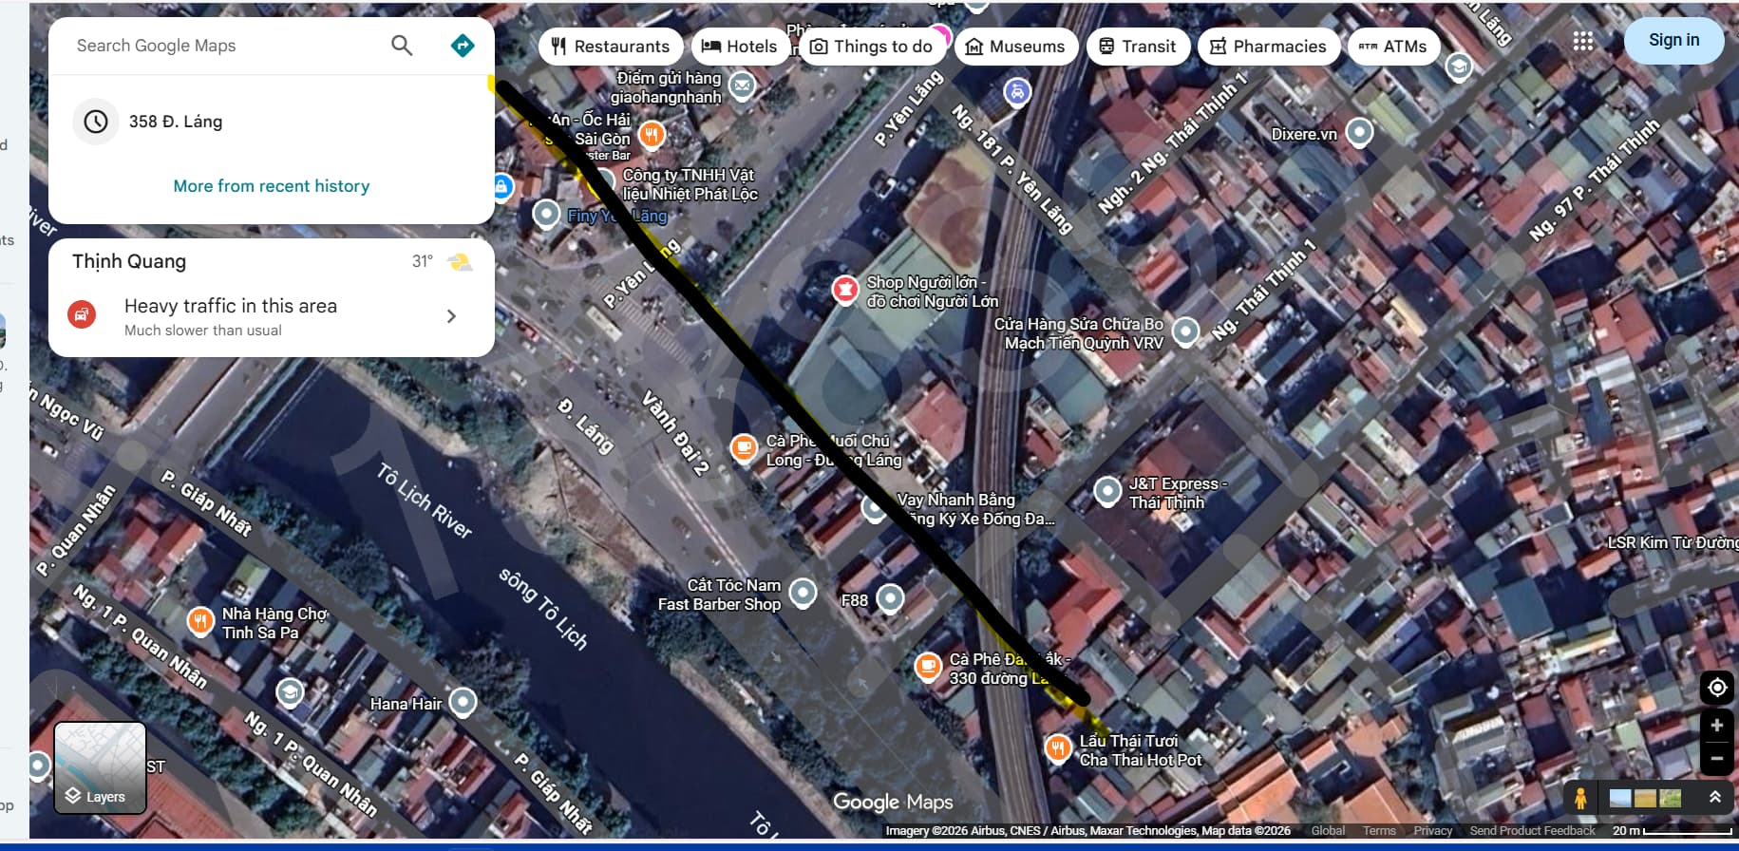Click the Vay Nhanh Bằng Đăng Ký Xe label
The height and width of the screenshot is (851, 1739).
click(975, 509)
